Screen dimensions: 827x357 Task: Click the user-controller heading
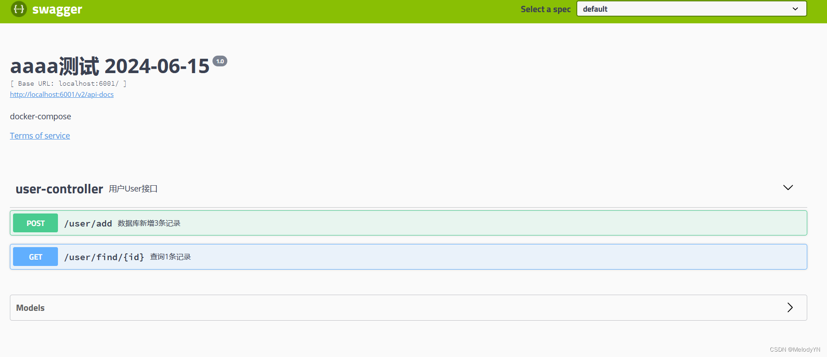coord(59,189)
